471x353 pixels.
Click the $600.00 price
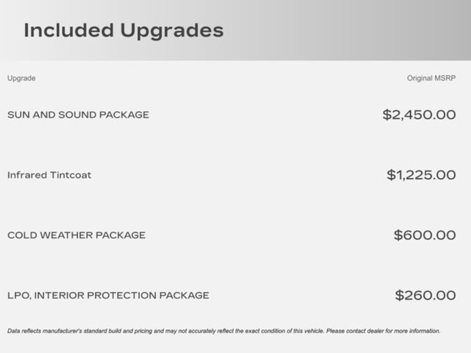click(425, 235)
